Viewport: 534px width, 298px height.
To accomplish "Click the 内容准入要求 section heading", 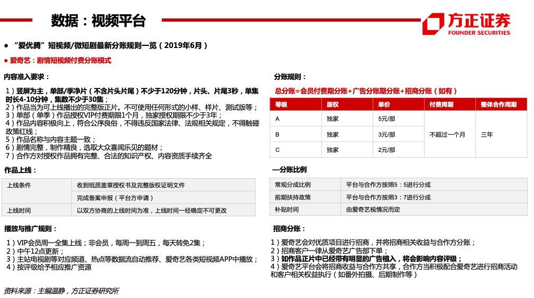I will 26,77.
